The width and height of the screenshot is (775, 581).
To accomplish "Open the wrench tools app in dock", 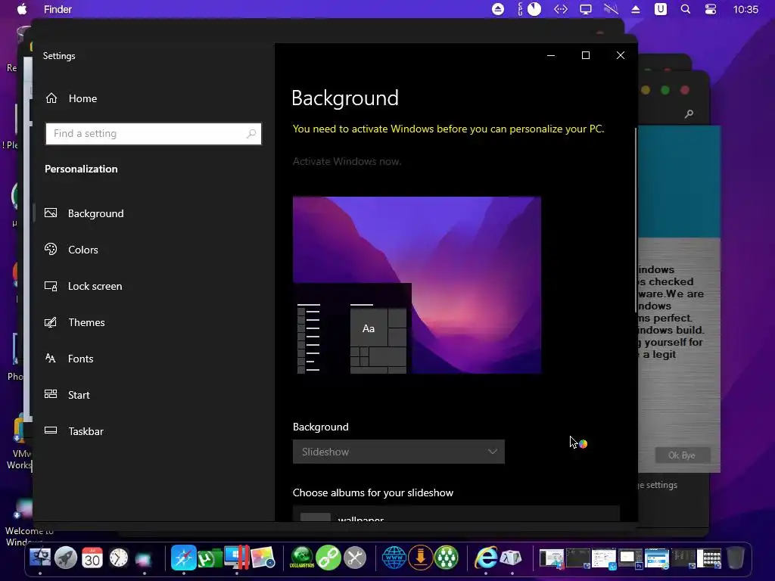I will 354,558.
